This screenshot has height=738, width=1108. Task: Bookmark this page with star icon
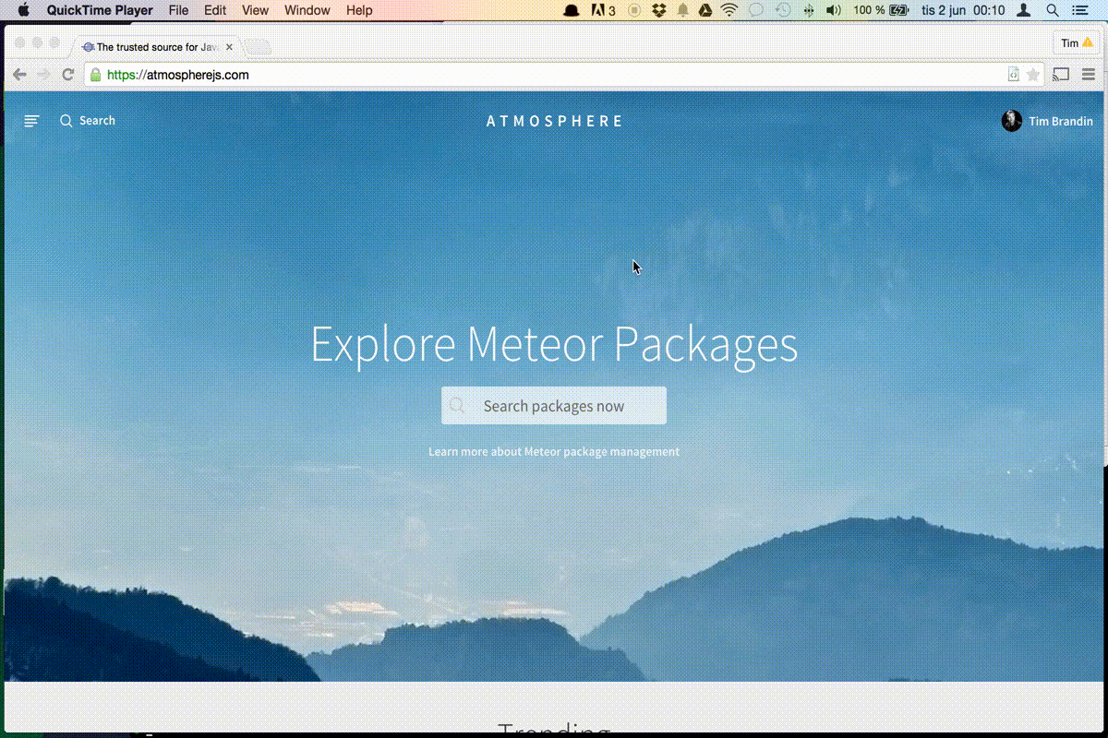click(1032, 75)
